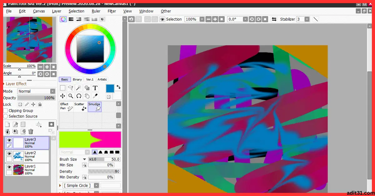Open the Brush Size multiplier dropdown arrow
This screenshot has width=375, height=196.
84,159
